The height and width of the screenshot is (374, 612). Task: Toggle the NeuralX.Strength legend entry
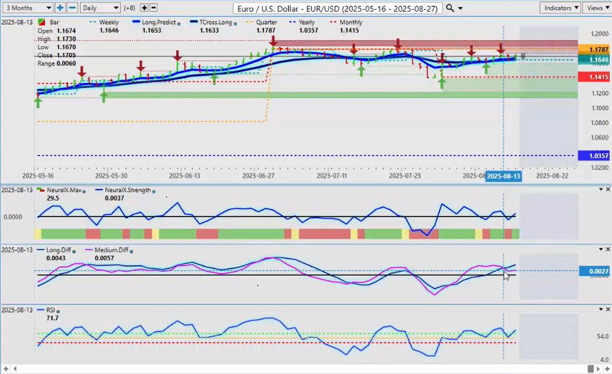click(126, 190)
